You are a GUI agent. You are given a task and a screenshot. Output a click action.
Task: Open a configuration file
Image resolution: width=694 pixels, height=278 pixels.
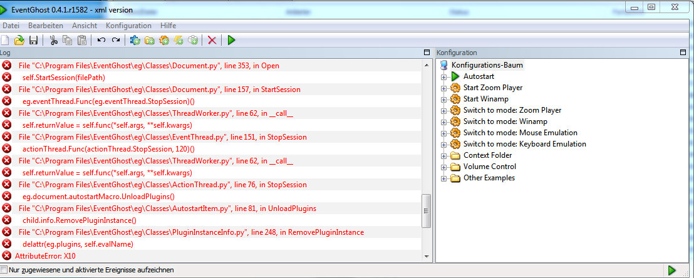19,40
